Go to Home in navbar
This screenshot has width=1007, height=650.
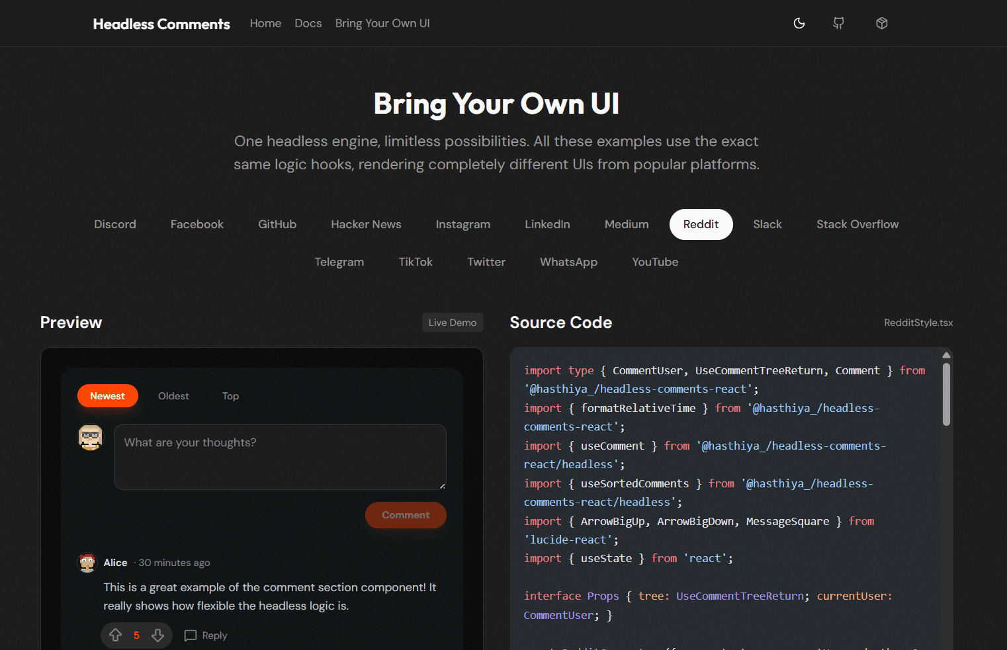point(265,23)
